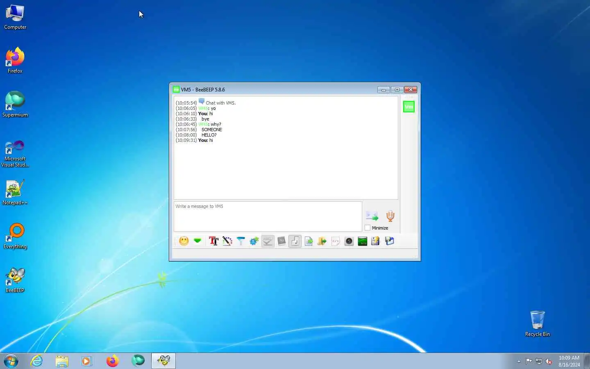Open the font color pencil tool

227,241
